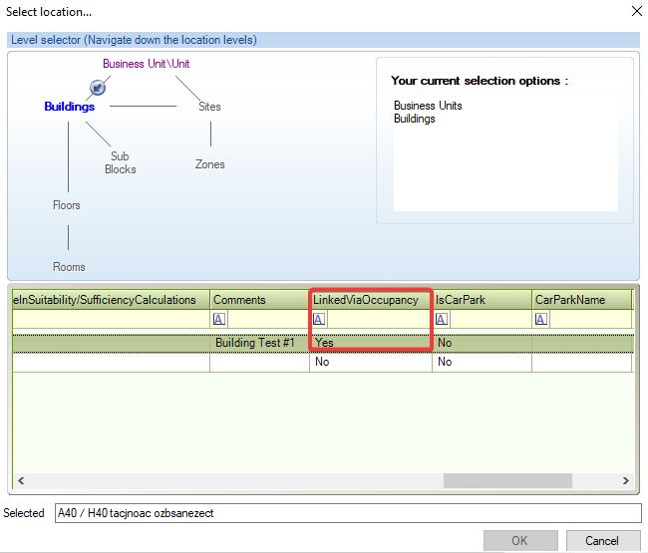This screenshot has width=648, height=553.
Task: Click the filter icon under LinkedViaOccupancy column
Action: pyautogui.click(x=319, y=320)
